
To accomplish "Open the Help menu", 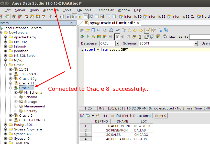I will click(137, 10).
